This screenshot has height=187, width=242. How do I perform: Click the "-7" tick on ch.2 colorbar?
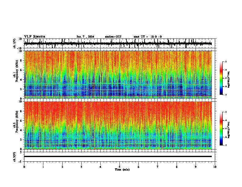pyautogui.click(x=226, y=145)
